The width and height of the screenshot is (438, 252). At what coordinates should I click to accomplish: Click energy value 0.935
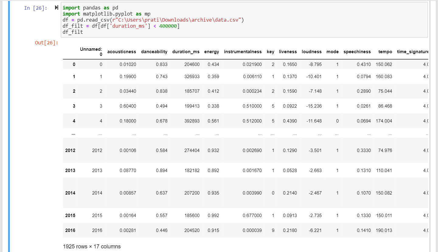click(x=214, y=193)
